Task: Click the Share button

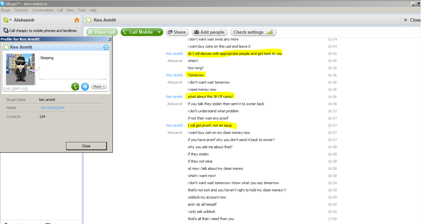Action: coord(178,32)
